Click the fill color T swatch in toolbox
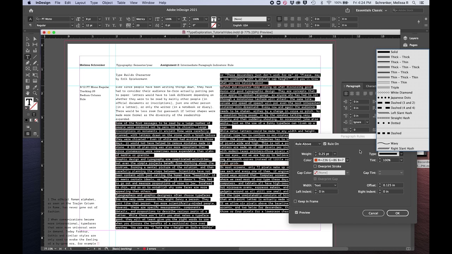This screenshot has height=254, width=452. [29, 102]
